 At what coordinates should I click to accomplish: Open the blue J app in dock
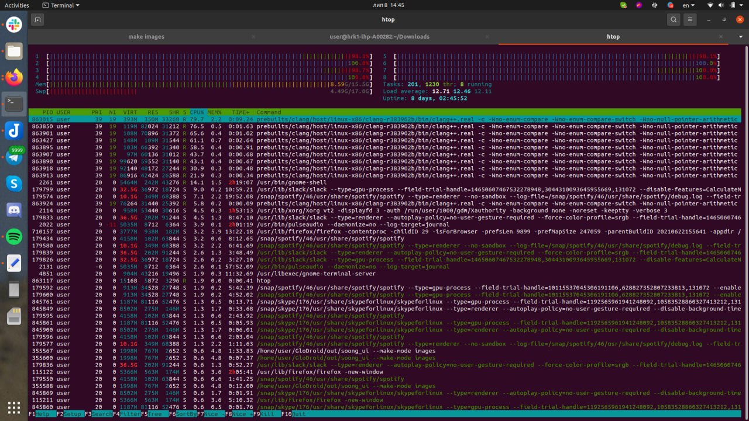point(14,130)
